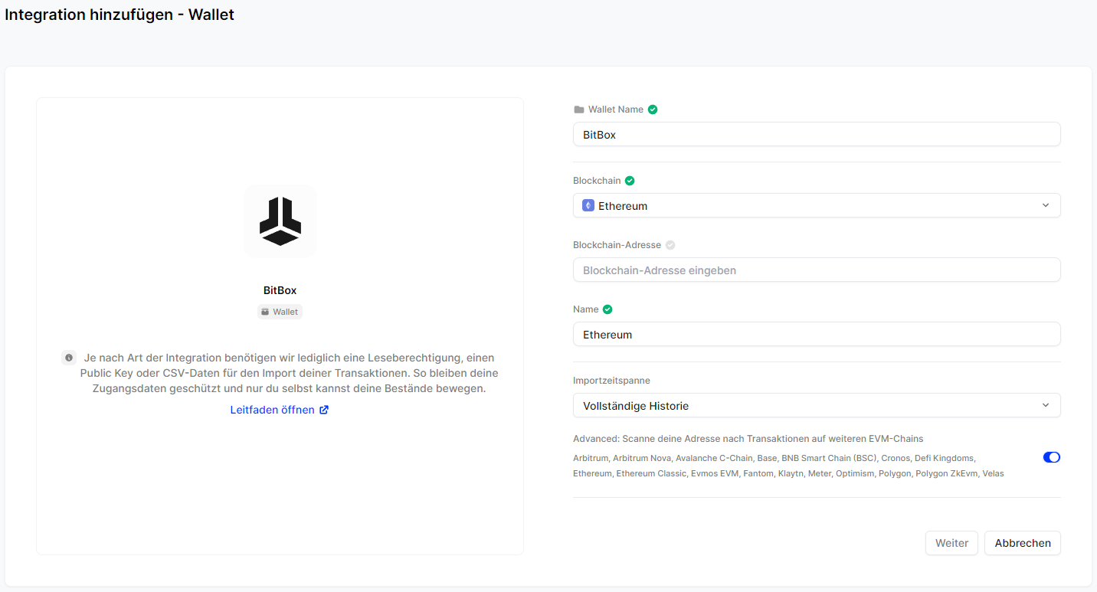
Task: Click grey checkmark next to Blockchain-Adresse
Action: click(670, 245)
